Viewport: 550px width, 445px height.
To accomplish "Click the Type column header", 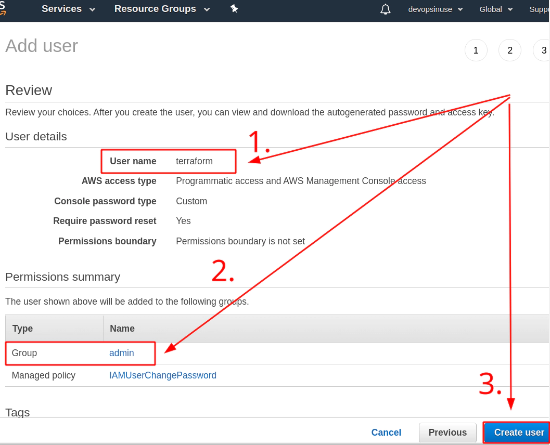I will tap(54, 329).
